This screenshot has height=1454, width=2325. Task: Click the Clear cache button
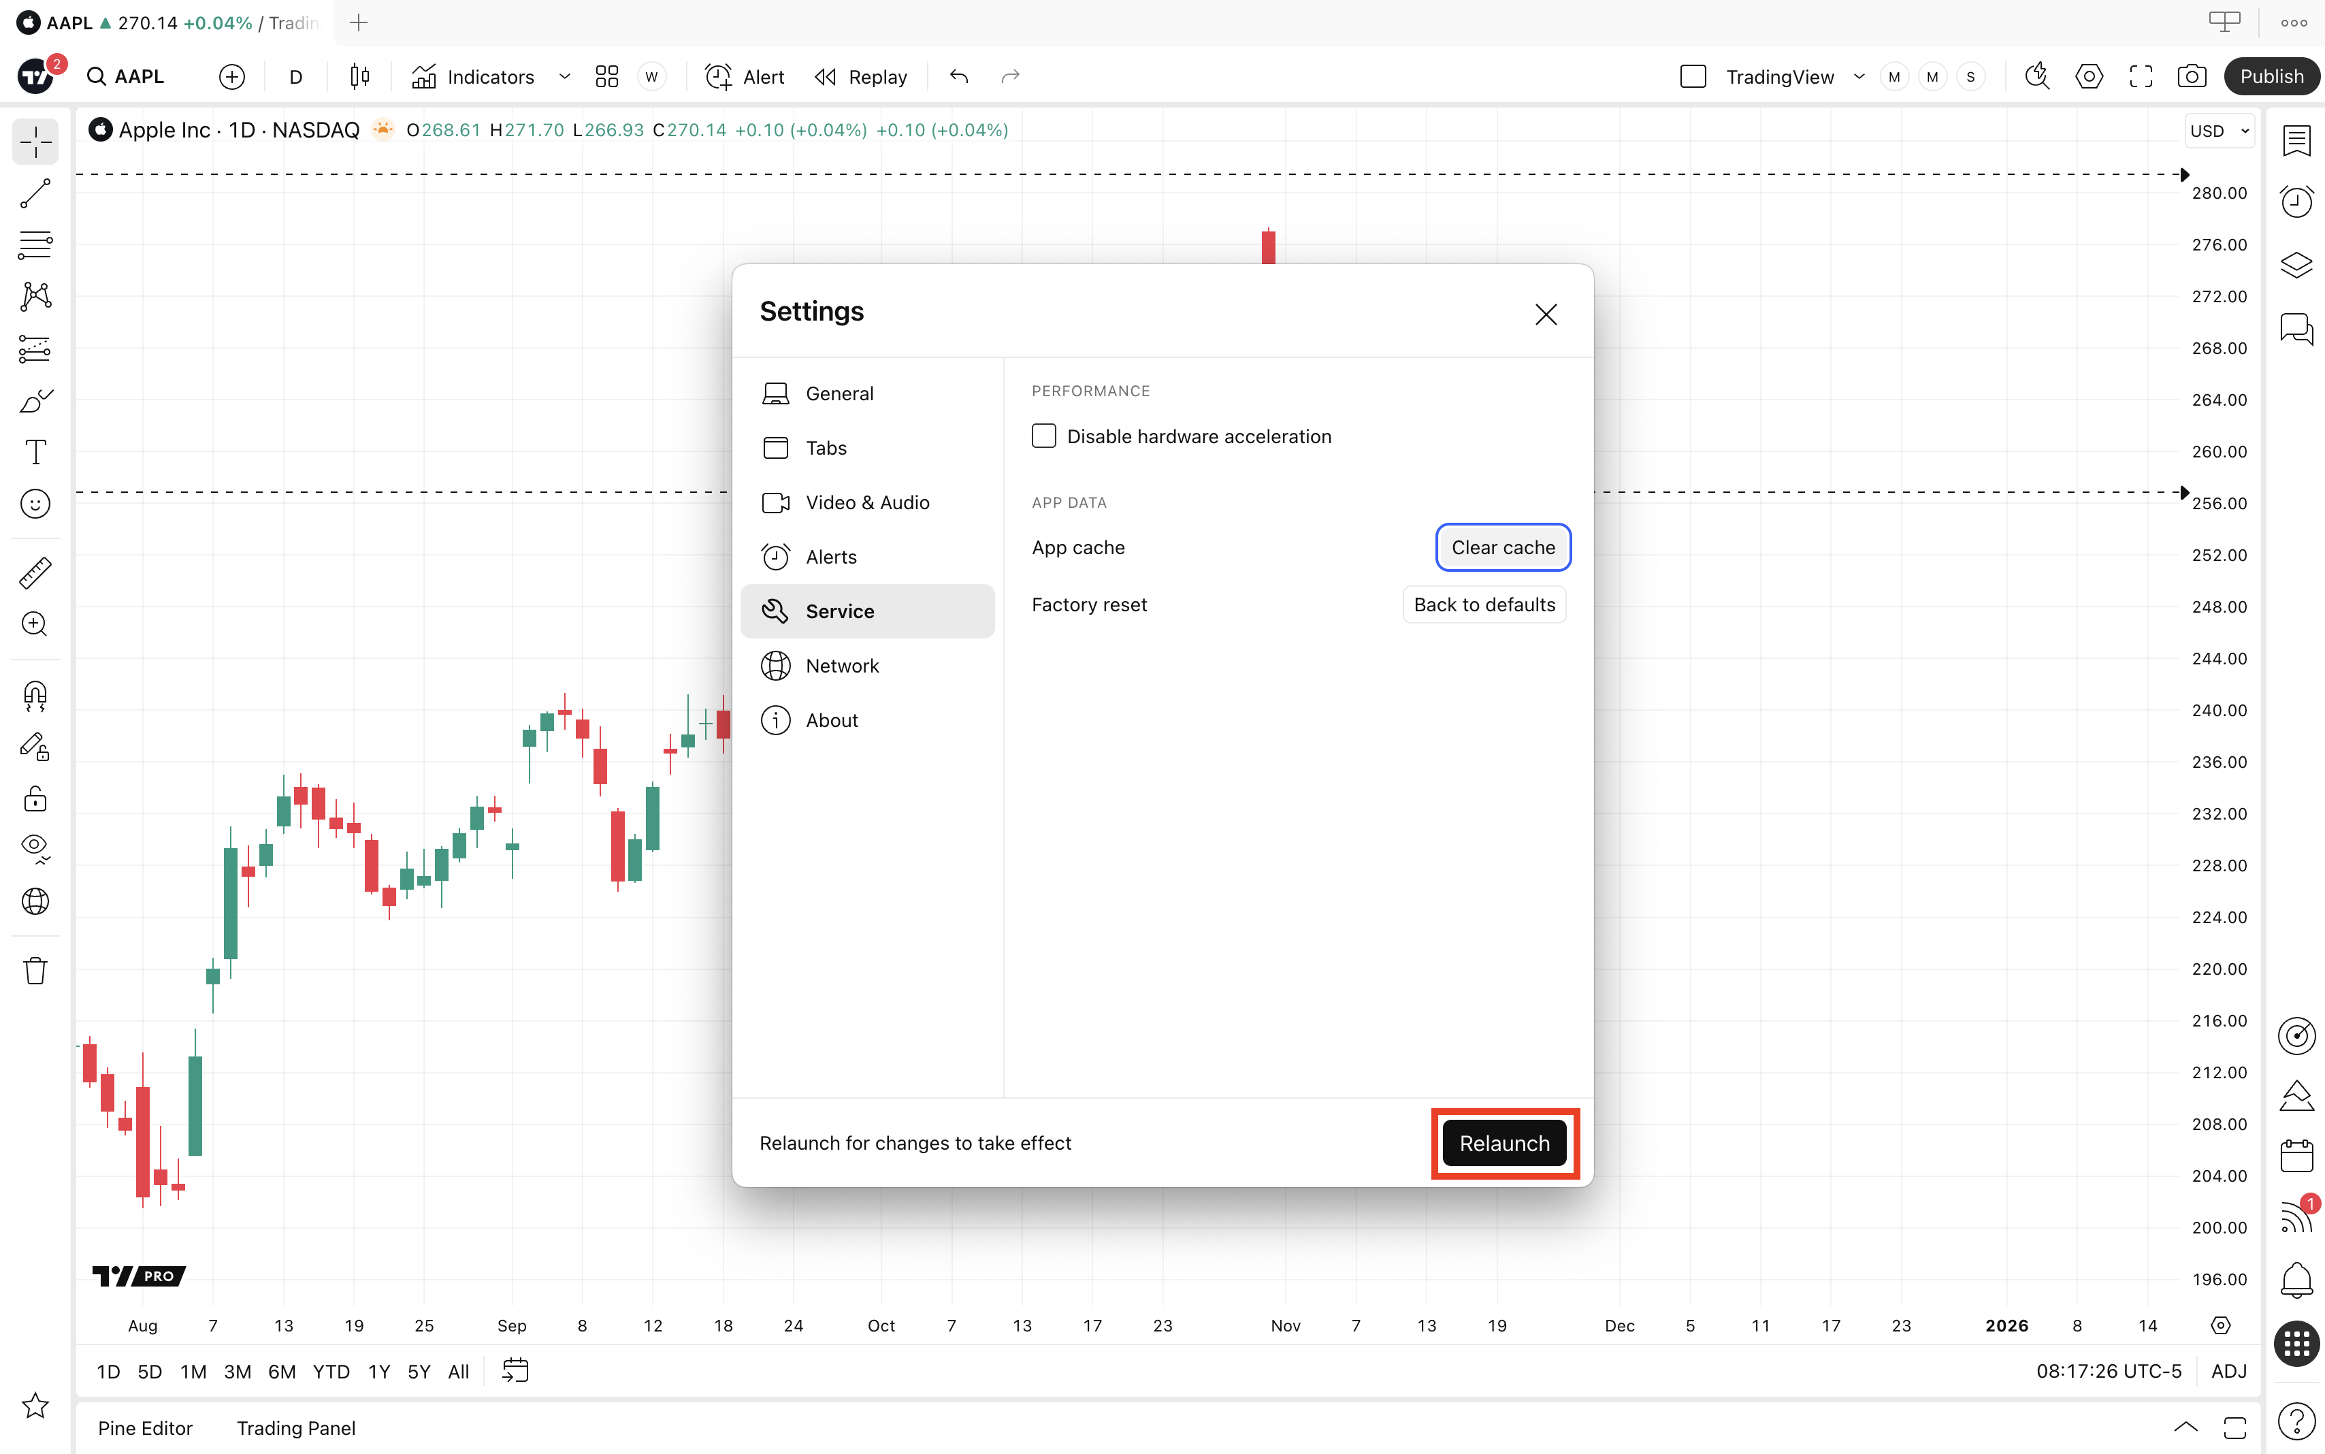click(x=1502, y=547)
